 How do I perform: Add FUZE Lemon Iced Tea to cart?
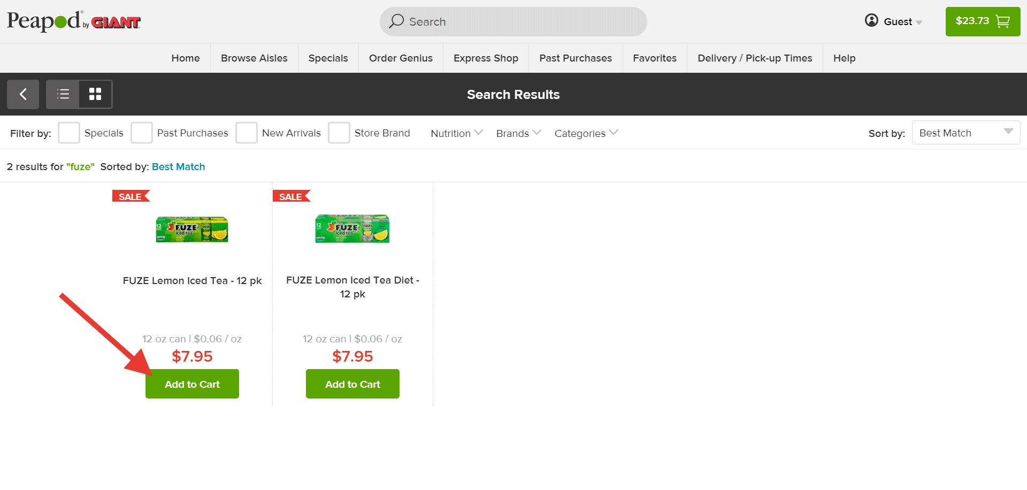[192, 384]
